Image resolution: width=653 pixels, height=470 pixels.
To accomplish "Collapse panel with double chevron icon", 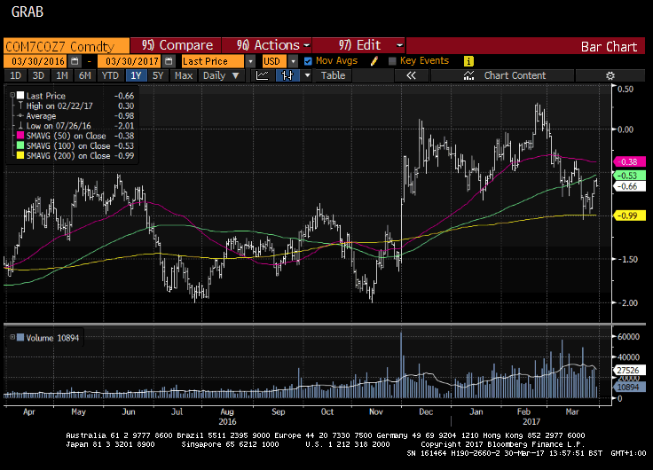I will [411, 75].
